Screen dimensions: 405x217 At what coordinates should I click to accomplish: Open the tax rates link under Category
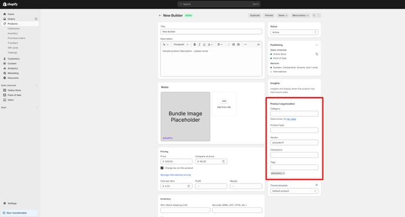pos(291,119)
